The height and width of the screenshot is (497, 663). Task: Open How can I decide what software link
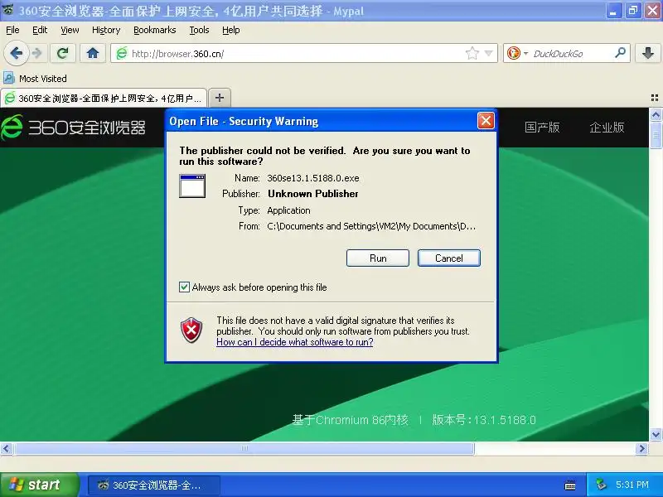295,342
